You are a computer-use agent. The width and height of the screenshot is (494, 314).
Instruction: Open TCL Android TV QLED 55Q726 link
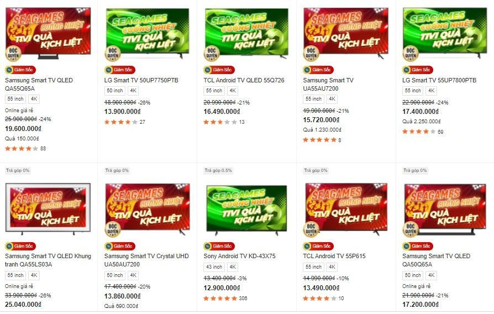click(244, 80)
